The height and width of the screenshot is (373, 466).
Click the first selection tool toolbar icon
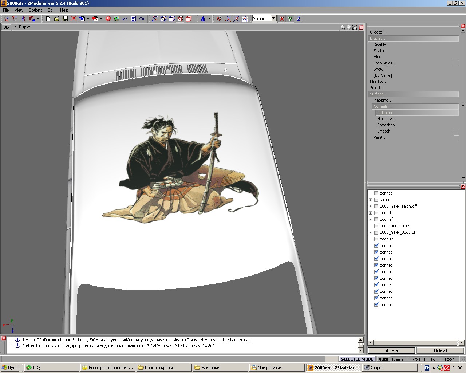[x=7, y=19]
